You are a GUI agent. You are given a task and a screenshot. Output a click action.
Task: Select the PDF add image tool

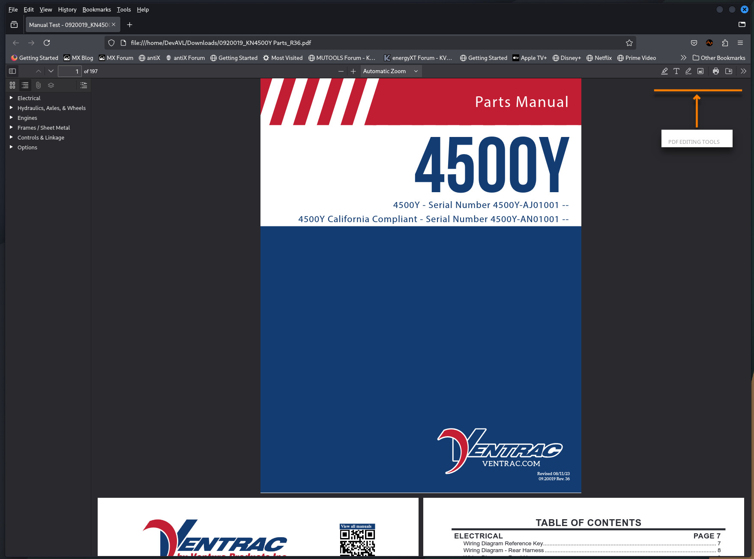[x=700, y=71]
